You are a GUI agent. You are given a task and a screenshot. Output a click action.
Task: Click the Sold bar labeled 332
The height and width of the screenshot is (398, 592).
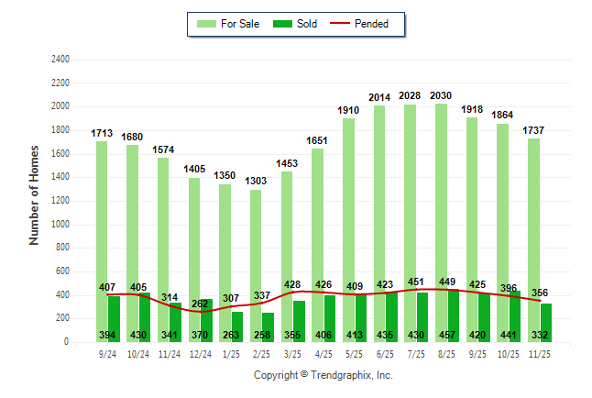[546, 323]
